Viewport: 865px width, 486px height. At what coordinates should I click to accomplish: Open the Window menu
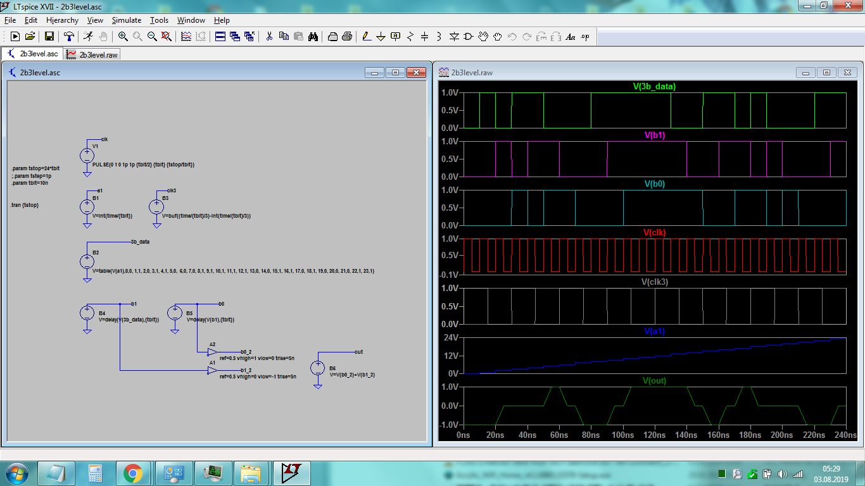click(x=191, y=20)
